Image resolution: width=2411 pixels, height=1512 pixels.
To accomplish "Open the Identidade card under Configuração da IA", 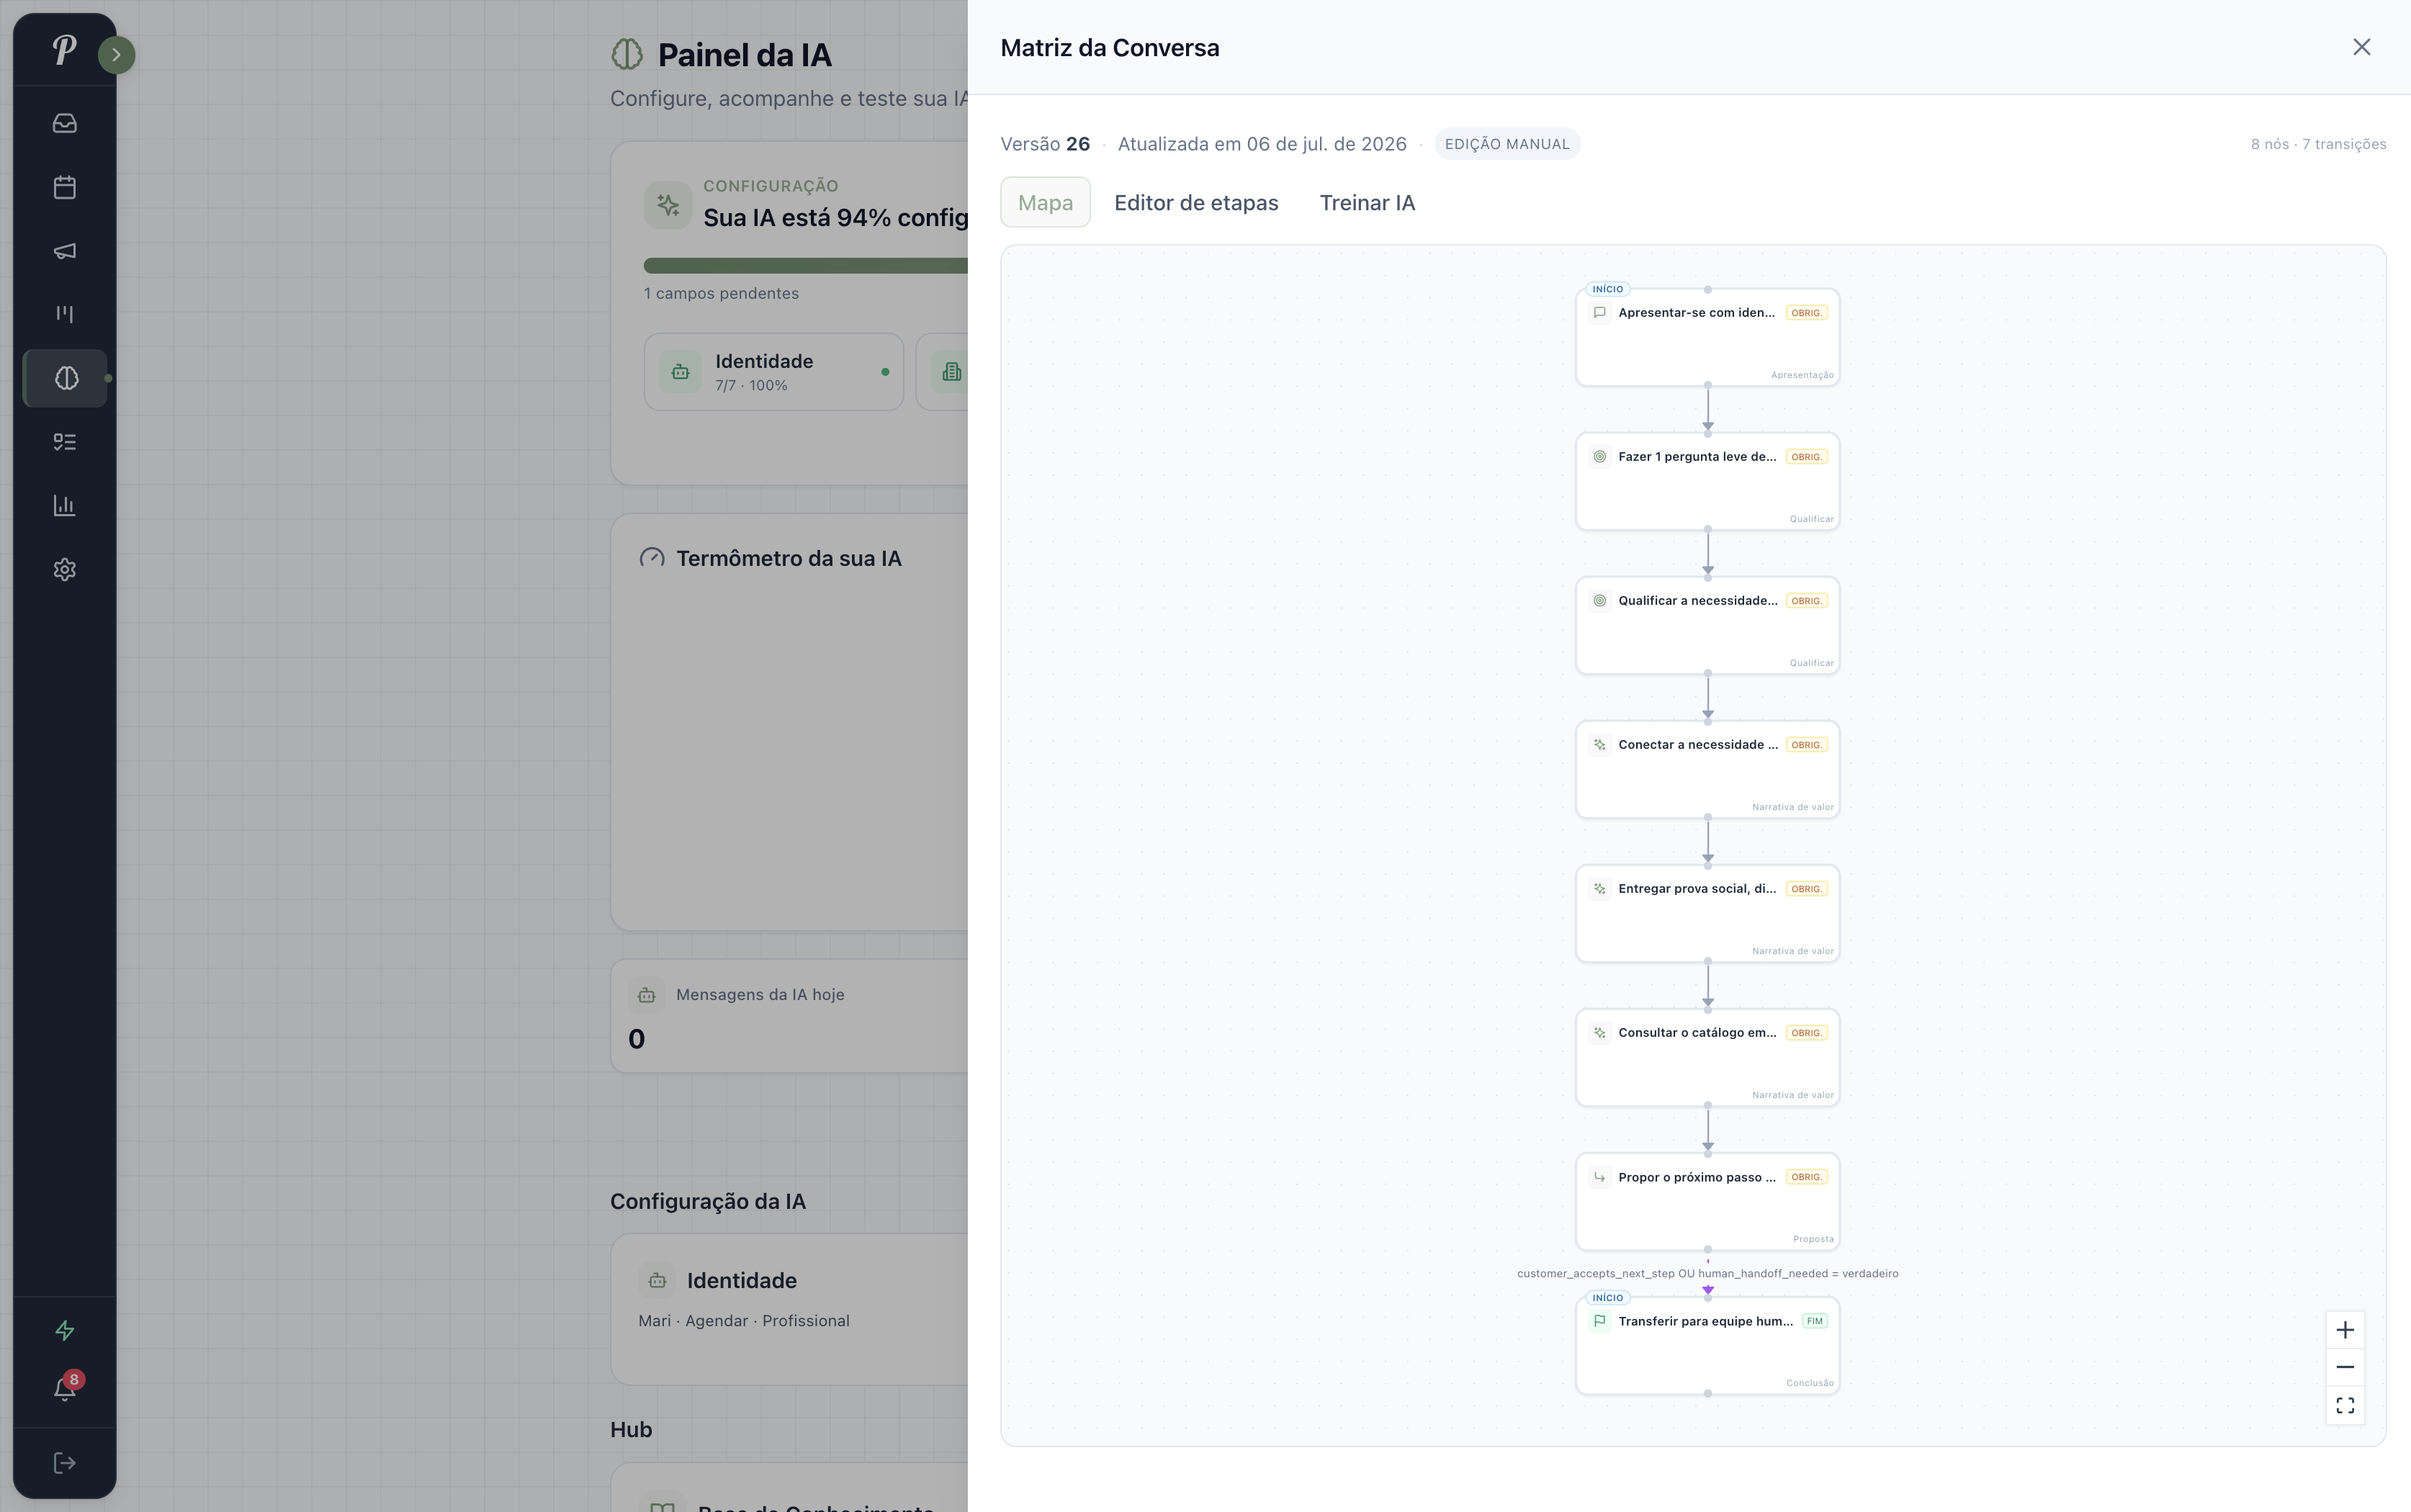I will [789, 1309].
